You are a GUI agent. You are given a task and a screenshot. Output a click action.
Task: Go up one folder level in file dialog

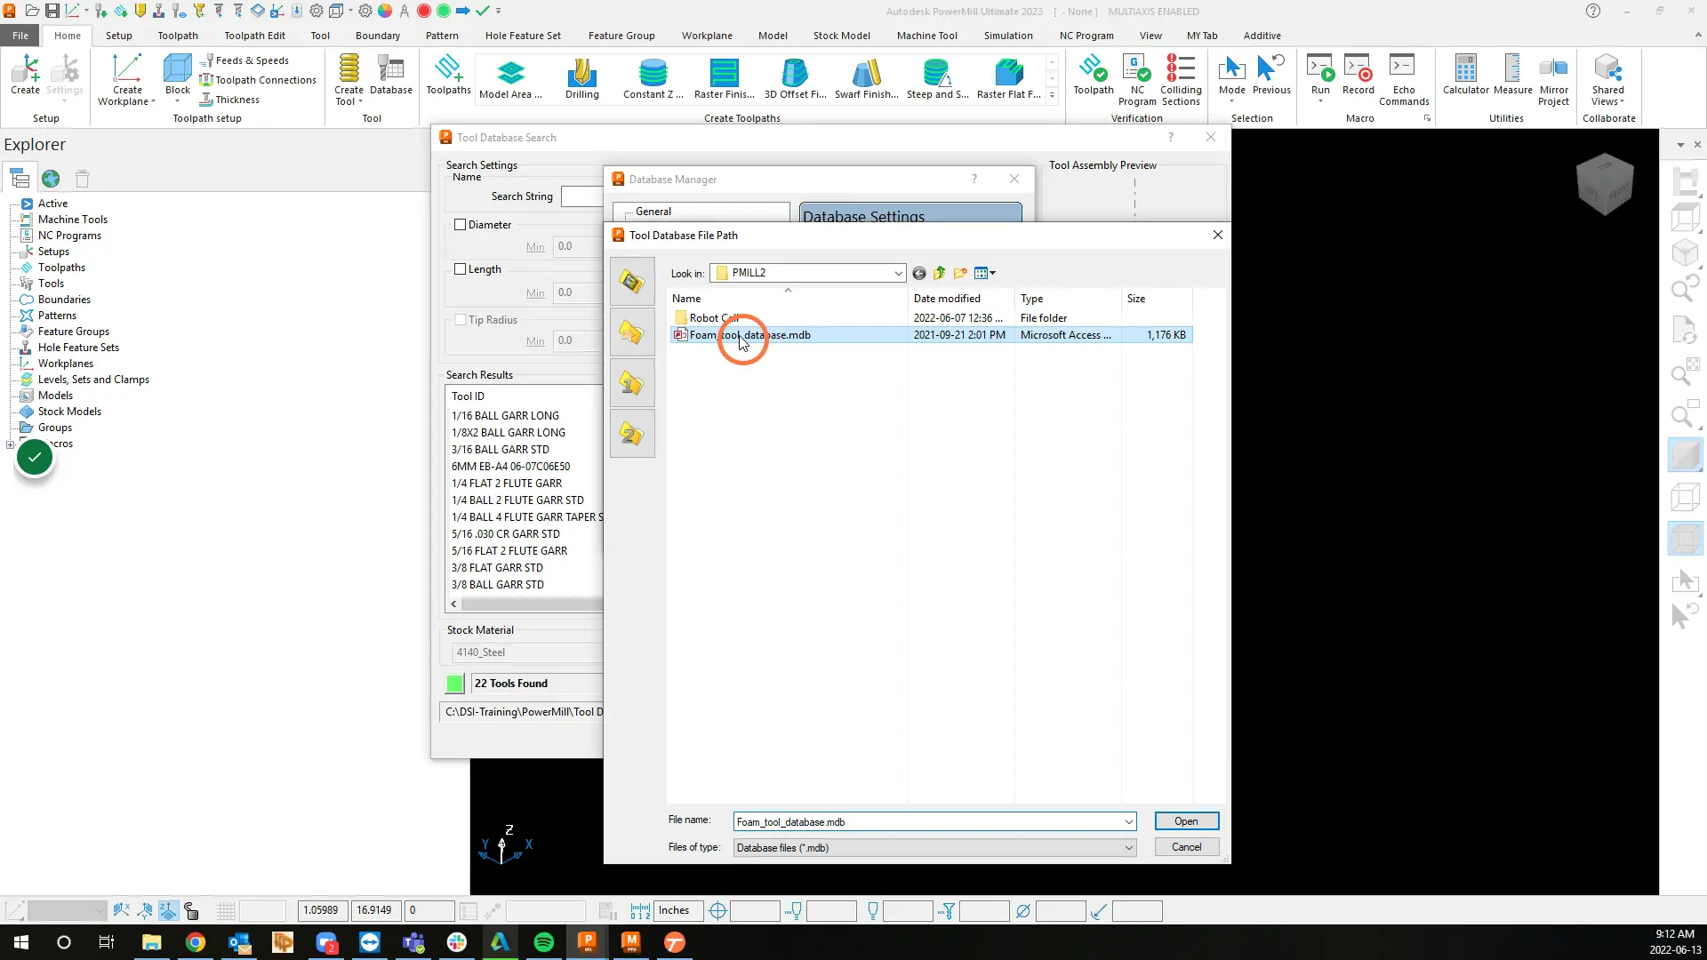pyautogui.click(x=940, y=273)
